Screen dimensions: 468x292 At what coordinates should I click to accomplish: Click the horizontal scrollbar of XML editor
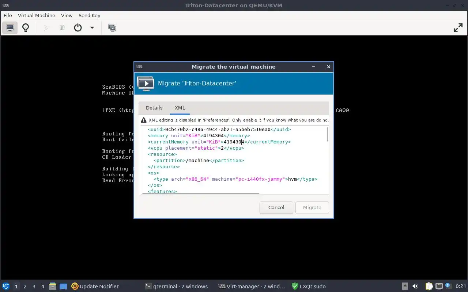tap(201, 193)
